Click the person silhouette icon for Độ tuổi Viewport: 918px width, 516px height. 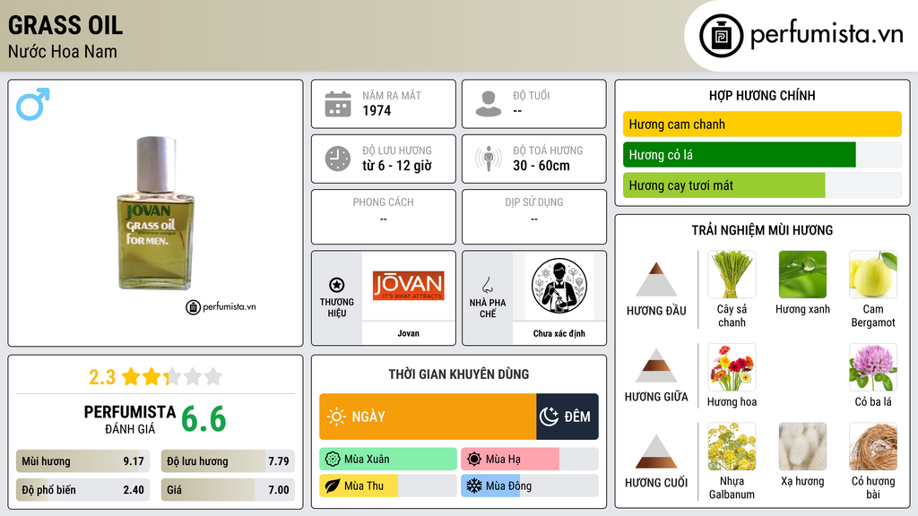click(489, 104)
